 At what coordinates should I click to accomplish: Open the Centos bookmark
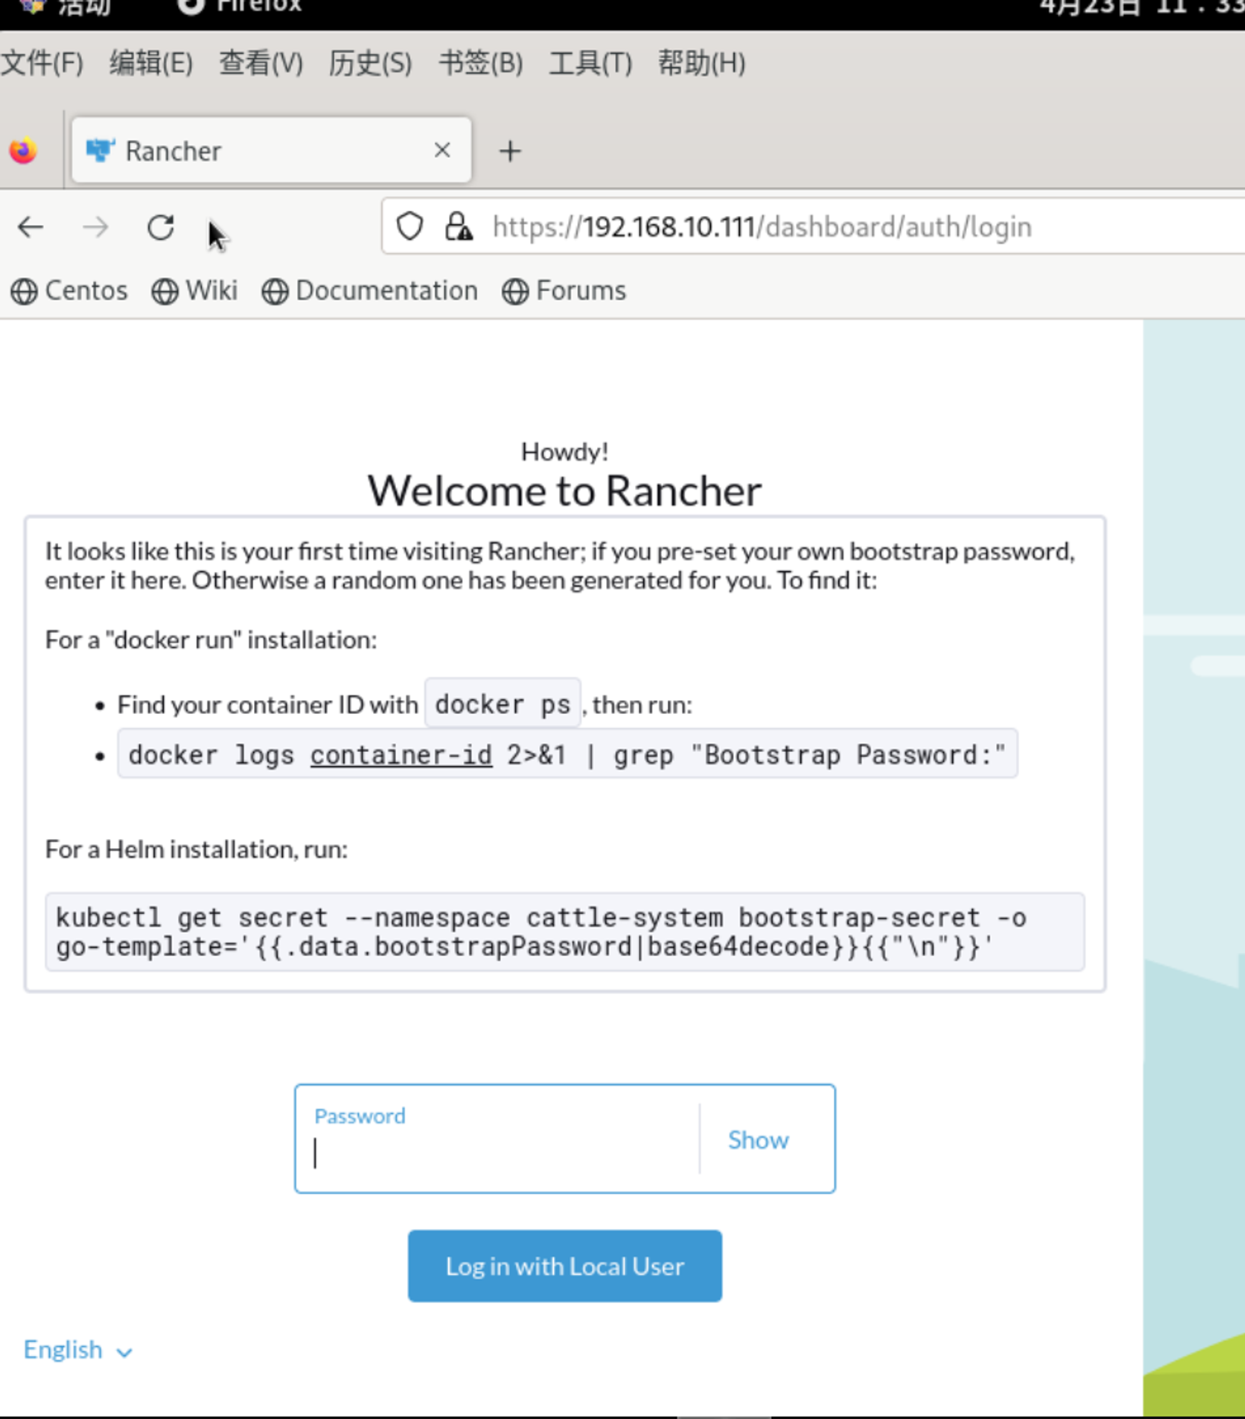coord(70,291)
